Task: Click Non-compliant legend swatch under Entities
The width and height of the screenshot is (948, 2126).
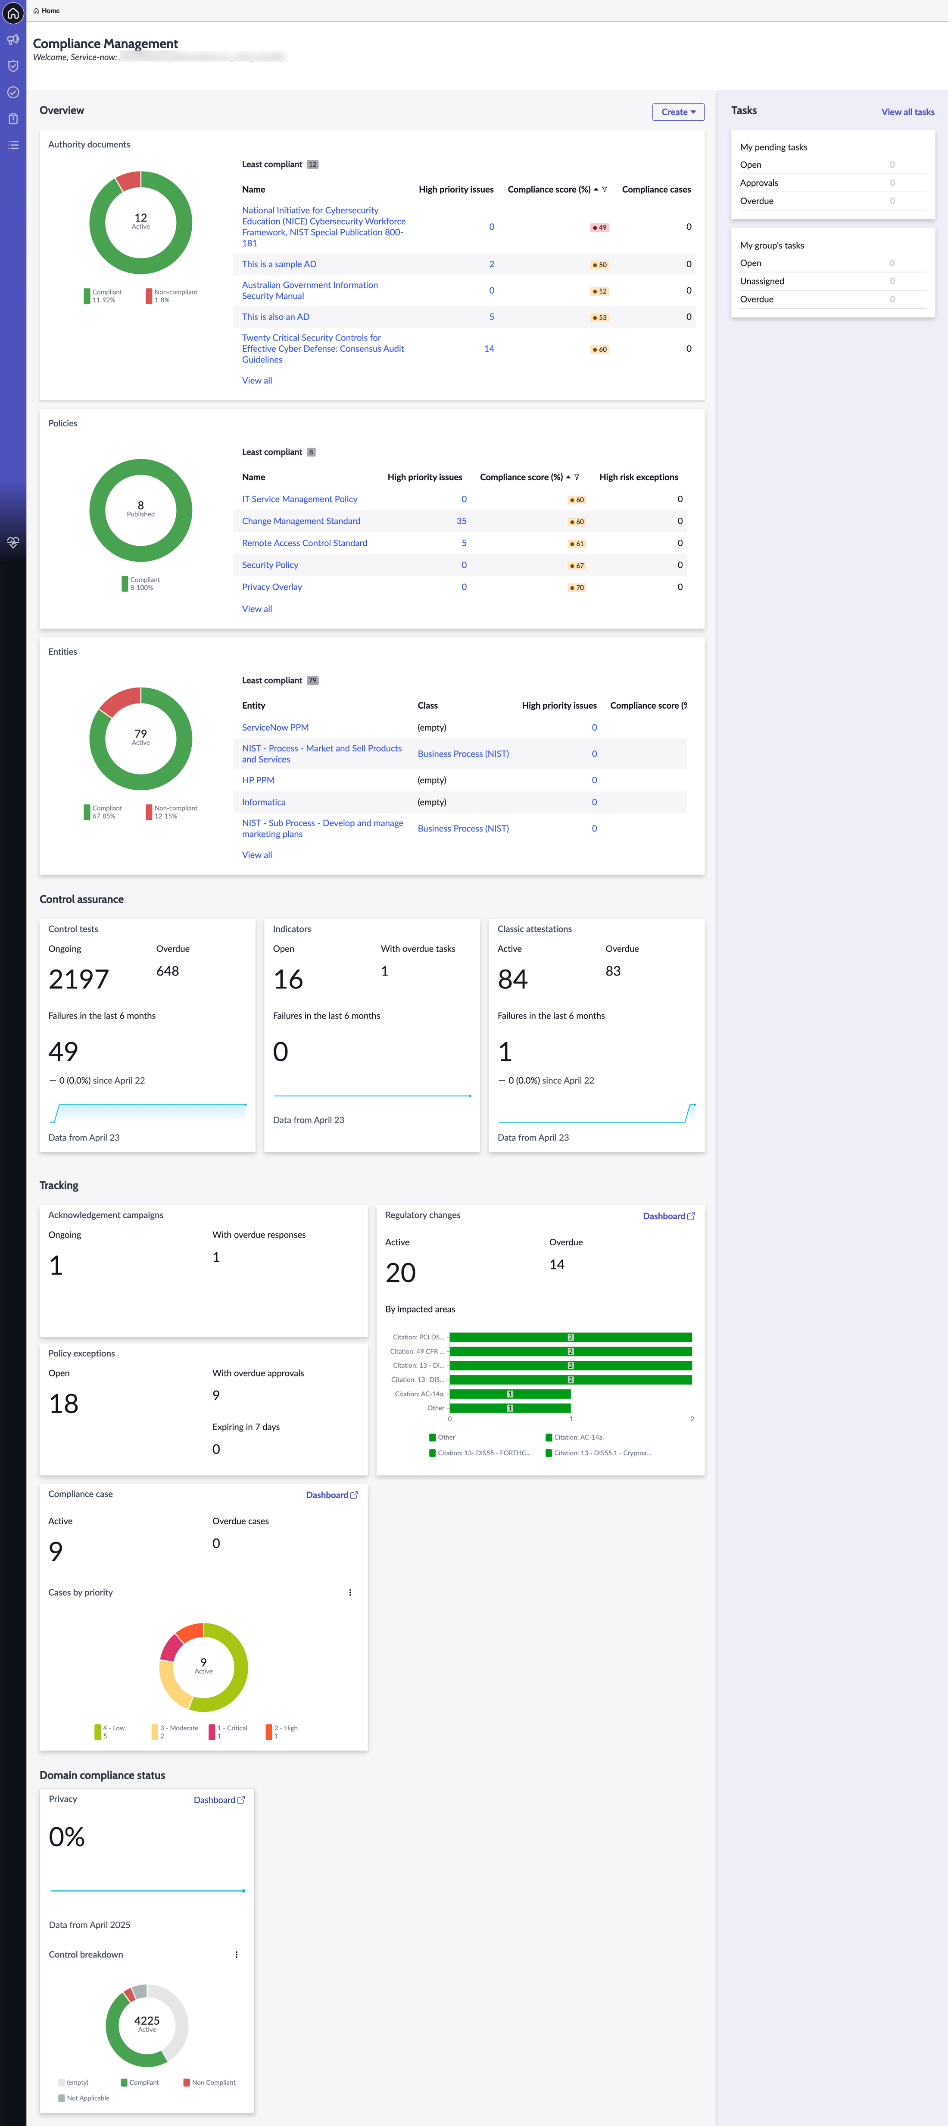Action: click(x=150, y=812)
